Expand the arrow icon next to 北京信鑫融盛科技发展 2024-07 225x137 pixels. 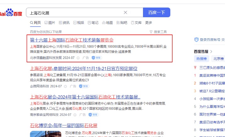pos(78,58)
